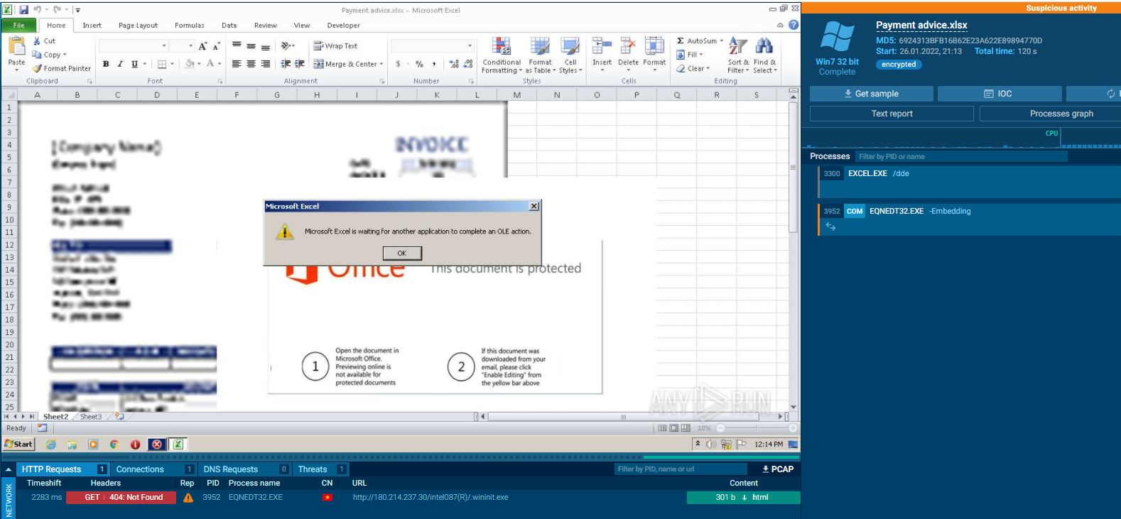Click the Font Color letter swatch
1121x519 pixels.
210,64
